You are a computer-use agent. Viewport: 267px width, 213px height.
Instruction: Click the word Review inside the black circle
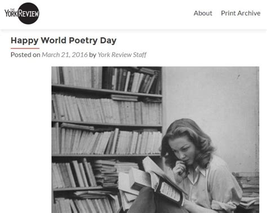coord(29,14)
